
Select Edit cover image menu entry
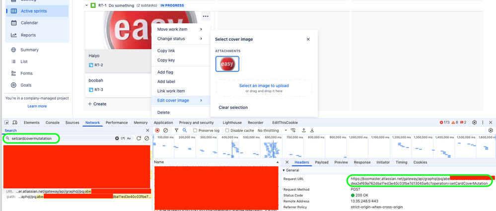pos(180,100)
